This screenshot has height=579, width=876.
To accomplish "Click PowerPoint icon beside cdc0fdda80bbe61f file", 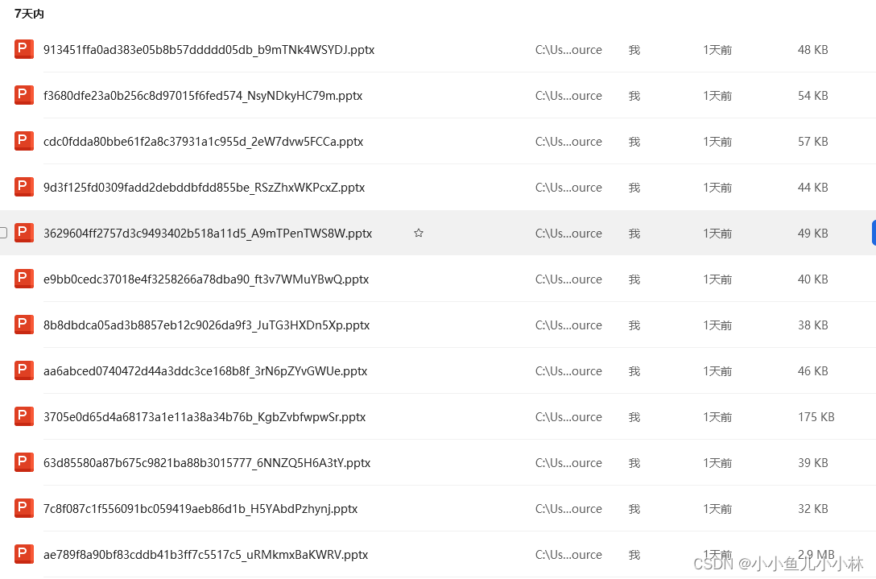I will pyautogui.click(x=24, y=141).
